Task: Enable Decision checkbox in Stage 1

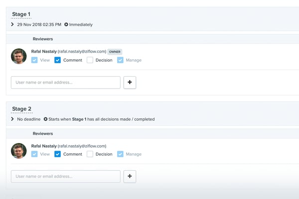Action: point(90,60)
